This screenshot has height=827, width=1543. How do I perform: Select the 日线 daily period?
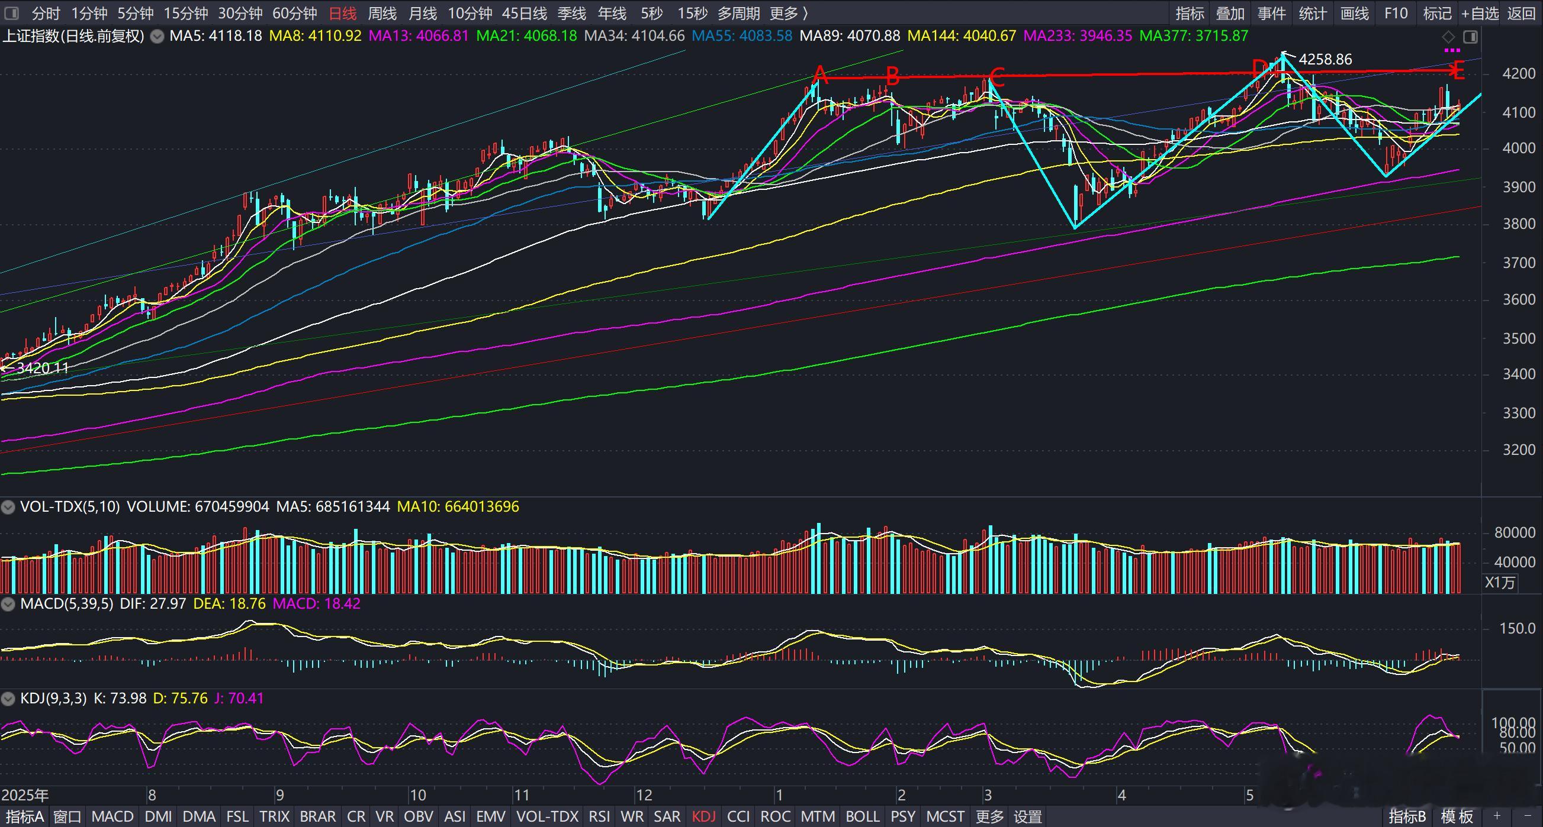click(343, 13)
